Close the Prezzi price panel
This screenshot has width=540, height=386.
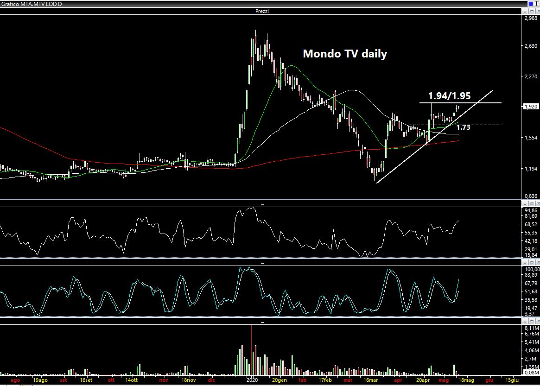tap(538, 12)
